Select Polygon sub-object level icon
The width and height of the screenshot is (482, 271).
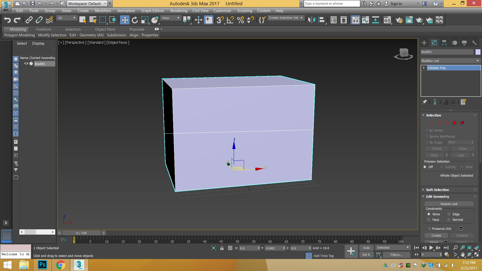click(x=454, y=123)
